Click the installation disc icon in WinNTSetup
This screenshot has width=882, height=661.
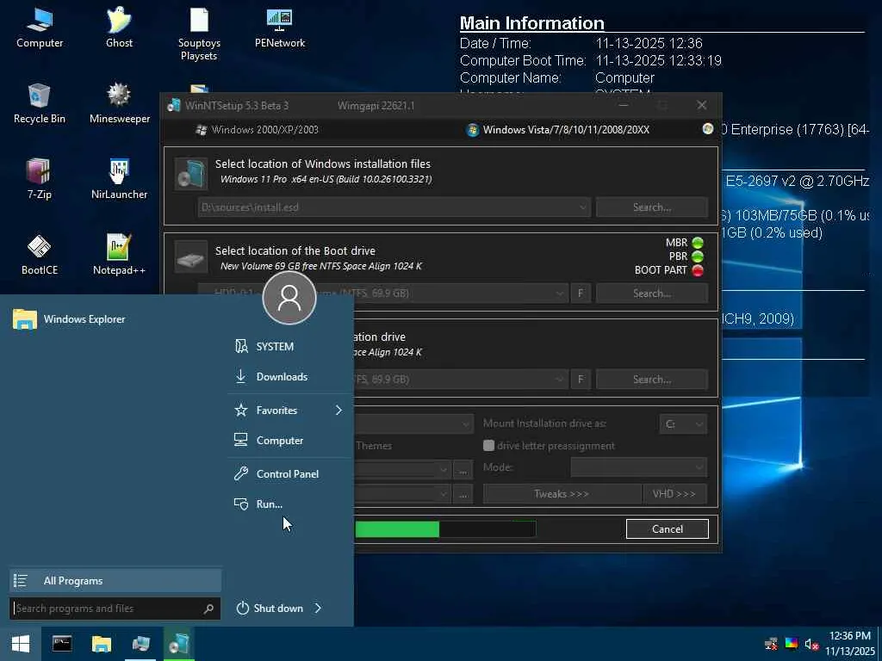[x=190, y=173]
